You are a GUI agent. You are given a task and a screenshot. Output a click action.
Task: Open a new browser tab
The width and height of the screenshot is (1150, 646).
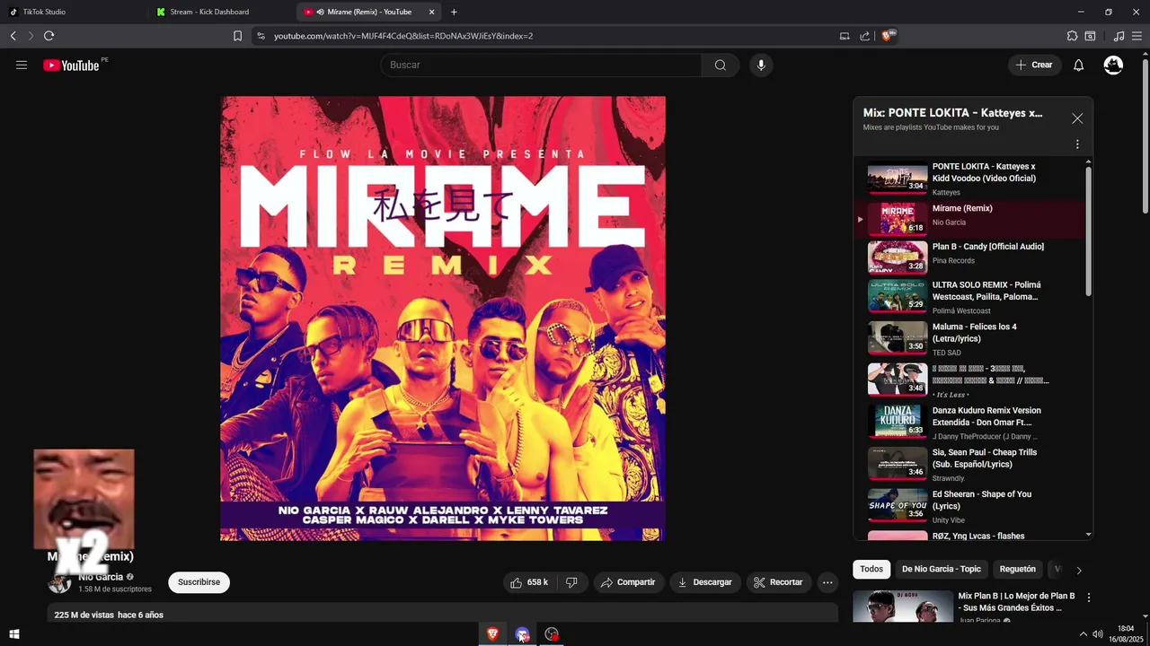pyautogui.click(x=454, y=12)
